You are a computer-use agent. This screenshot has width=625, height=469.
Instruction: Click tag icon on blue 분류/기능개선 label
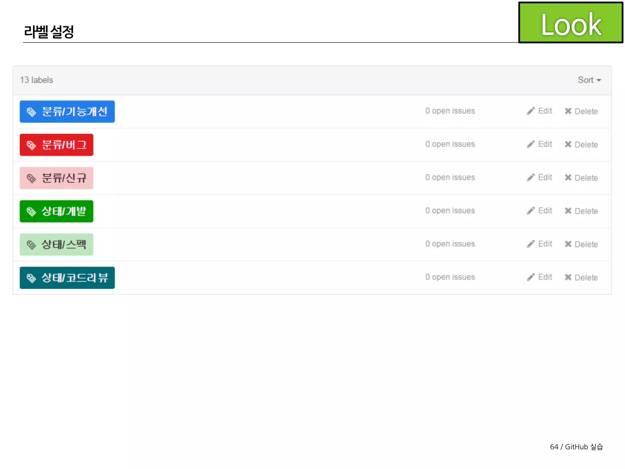coord(31,112)
